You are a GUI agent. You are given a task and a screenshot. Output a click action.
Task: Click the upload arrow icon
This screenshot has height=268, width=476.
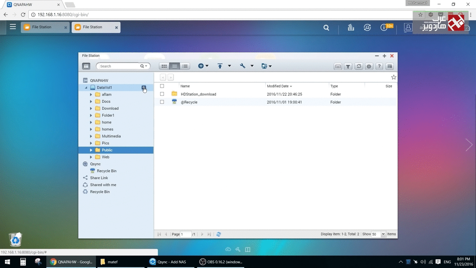[x=220, y=66]
